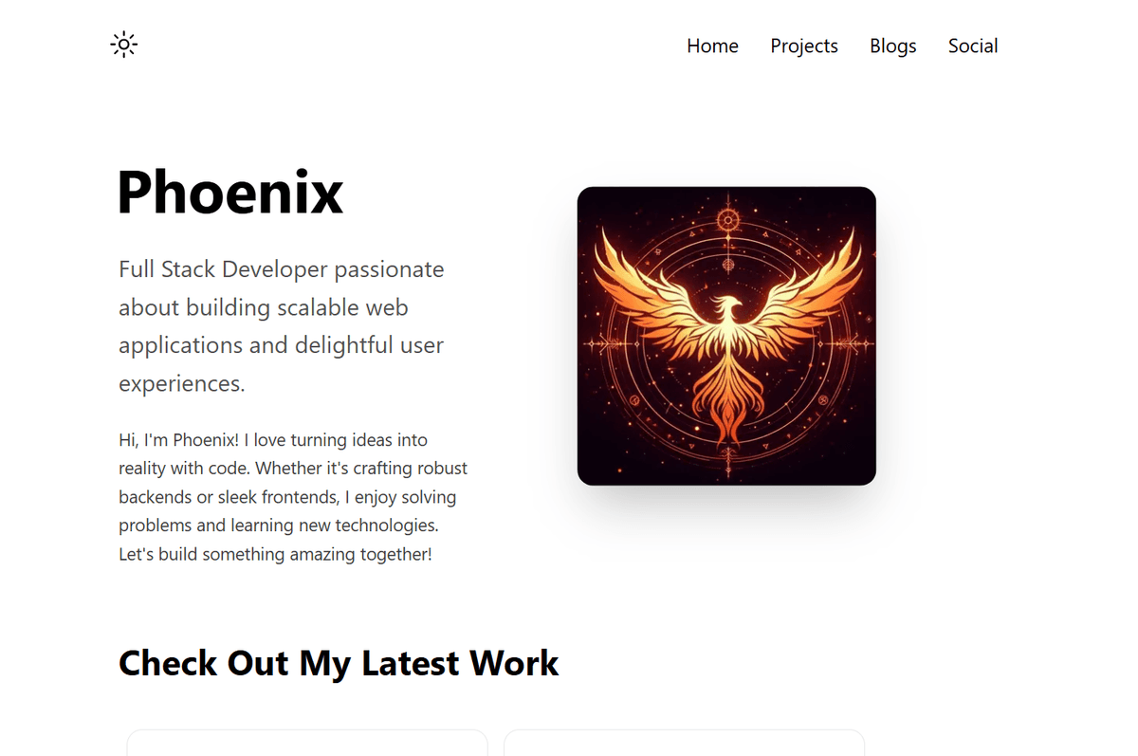This screenshot has height=756, width=1138.
Task: Click the "Check Out My Latest Work" heading
Action: [x=339, y=663]
